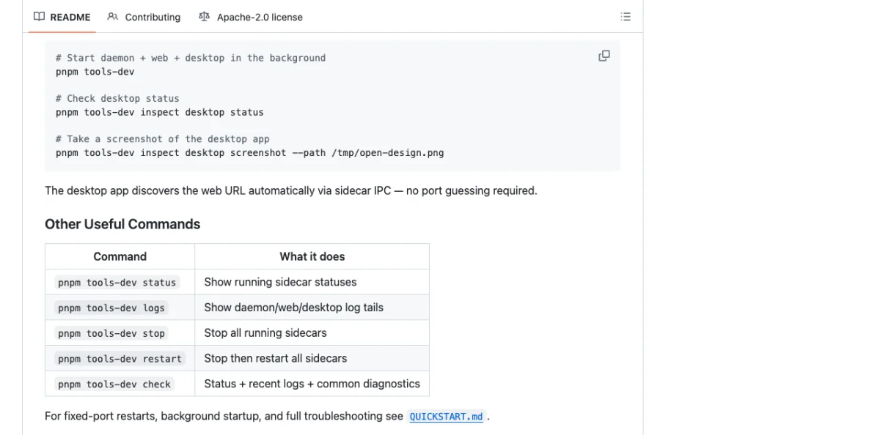This screenshot has width=880, height=435.
Task: Click the 'pnpm tools-dev check' table cell
Action: [120, 384]
